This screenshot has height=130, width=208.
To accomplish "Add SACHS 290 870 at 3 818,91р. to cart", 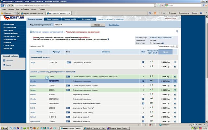I will (175, 108).
